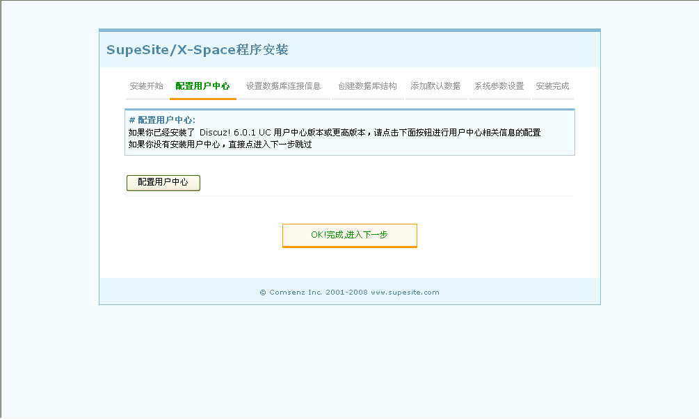Click the line 如果你没有安装用户中心
Screen dimensions: 699x419
click(x=220, y=145)
